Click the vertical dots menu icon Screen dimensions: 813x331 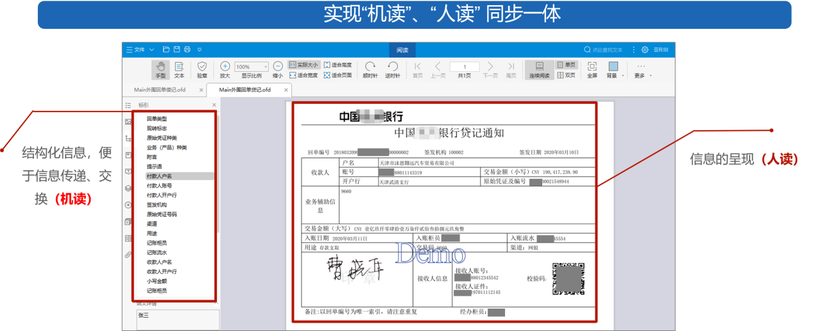634,49
